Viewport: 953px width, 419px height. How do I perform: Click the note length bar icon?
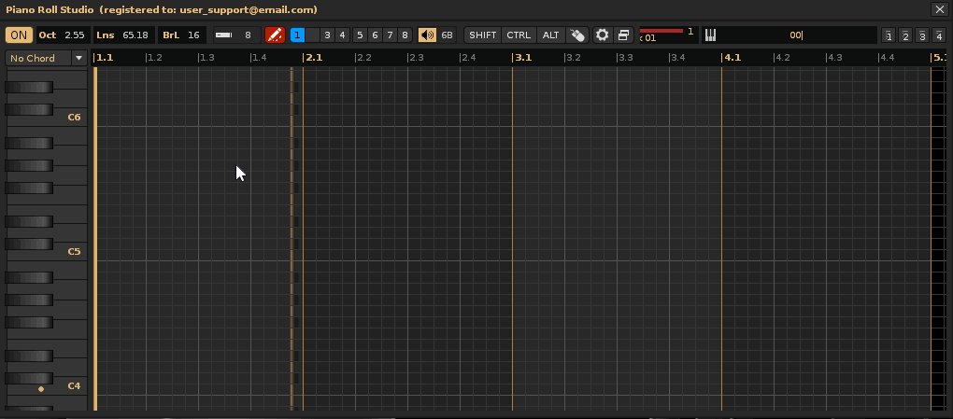tap(224, 35)
